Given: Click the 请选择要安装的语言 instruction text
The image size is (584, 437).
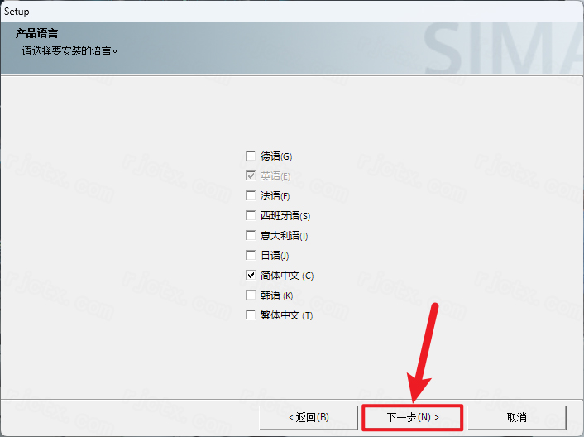Looking at the screenshot, I should [x=69, y=50].
